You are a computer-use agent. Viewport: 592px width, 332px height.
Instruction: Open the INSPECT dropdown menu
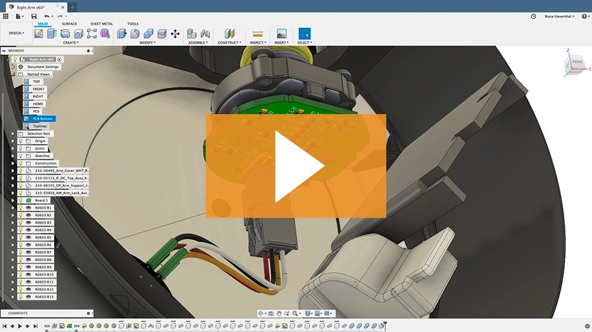click(258, 43)
